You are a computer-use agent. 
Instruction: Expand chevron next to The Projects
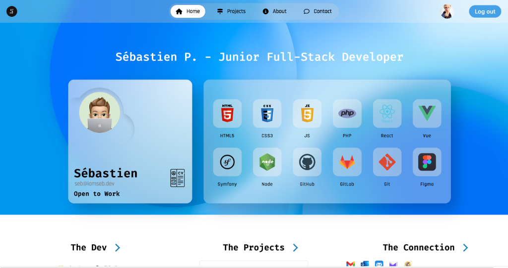296,248
